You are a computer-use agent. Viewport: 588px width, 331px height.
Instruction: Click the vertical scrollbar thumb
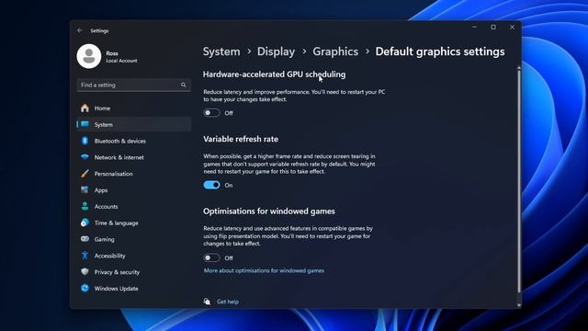519,182
